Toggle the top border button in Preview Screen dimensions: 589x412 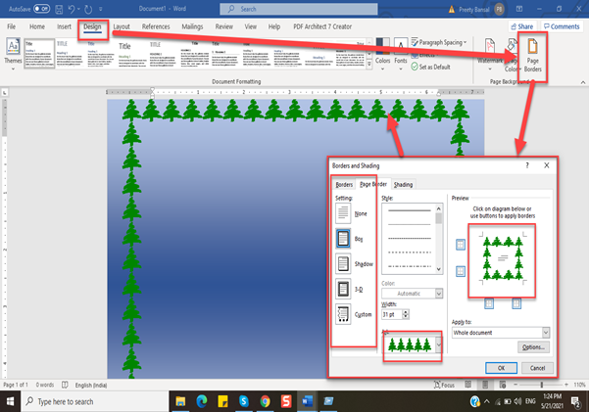coord(461,245)
